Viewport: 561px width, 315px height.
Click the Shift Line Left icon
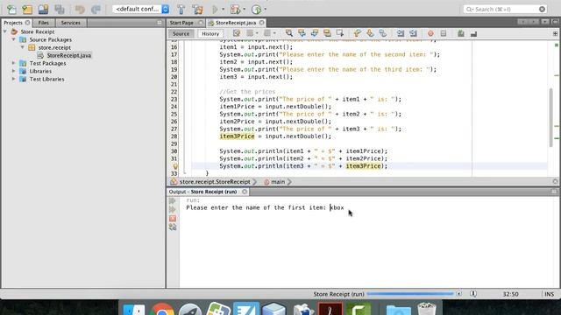401,33
